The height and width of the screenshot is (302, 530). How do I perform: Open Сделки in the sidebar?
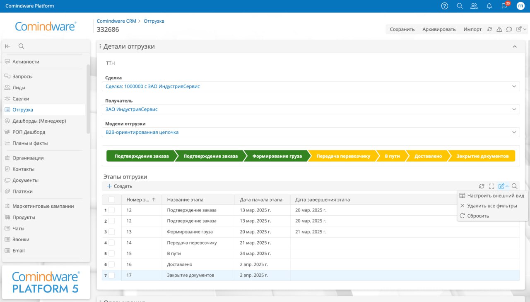[x=21, y=99]
